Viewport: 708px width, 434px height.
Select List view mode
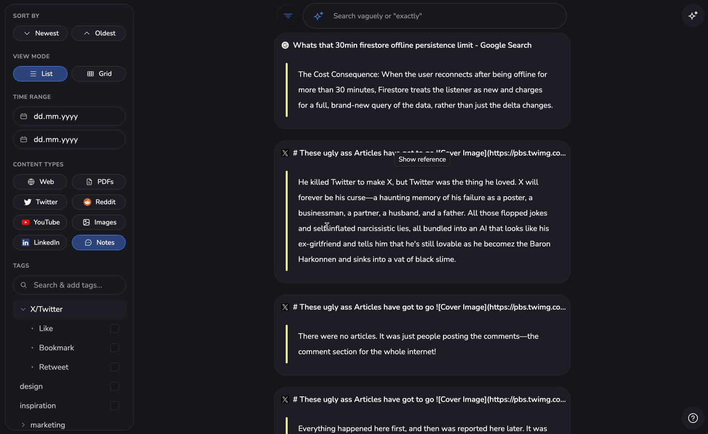[41, 74]
